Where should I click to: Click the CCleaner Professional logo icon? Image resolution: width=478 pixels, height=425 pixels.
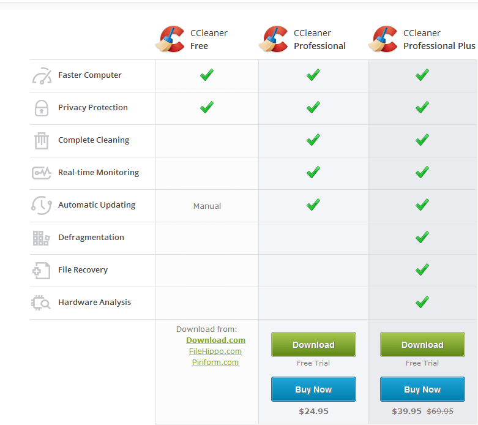pos(273,39)
